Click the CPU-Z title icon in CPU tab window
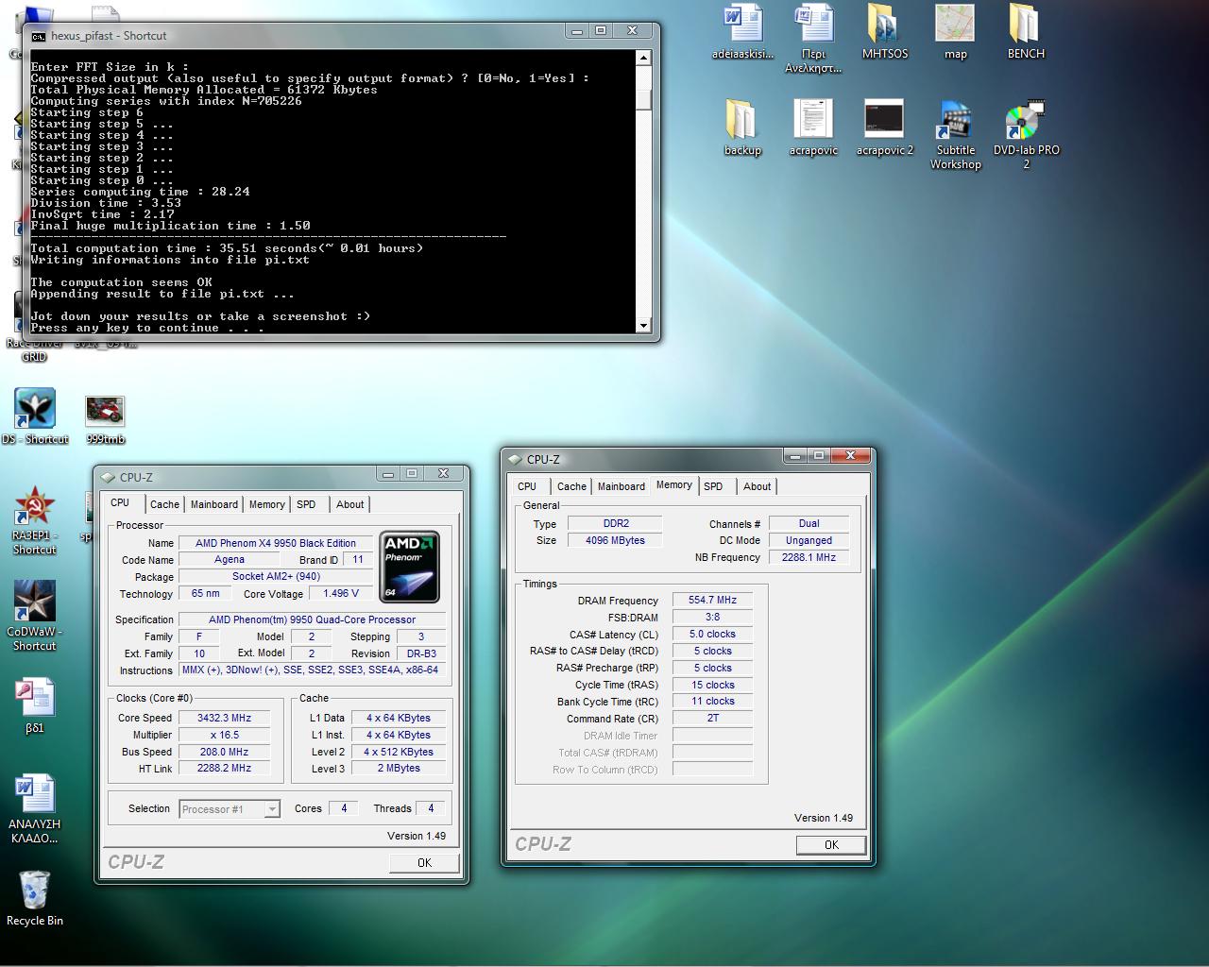This screenshot has width=1209, height=967. (108, 478)
